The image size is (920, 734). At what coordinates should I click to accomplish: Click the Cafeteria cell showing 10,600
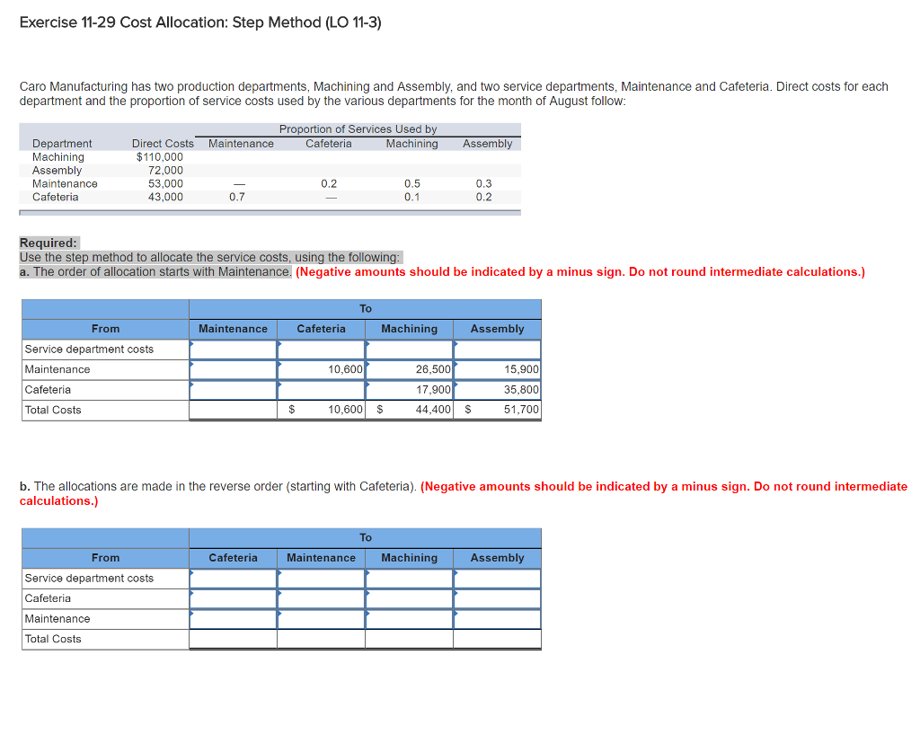pyautogui.click(x=321, y=369)
